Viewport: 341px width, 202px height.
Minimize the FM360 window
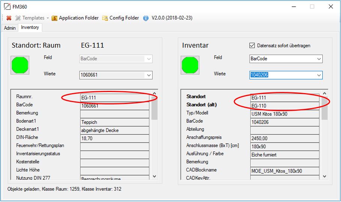[x=294, y=6]
